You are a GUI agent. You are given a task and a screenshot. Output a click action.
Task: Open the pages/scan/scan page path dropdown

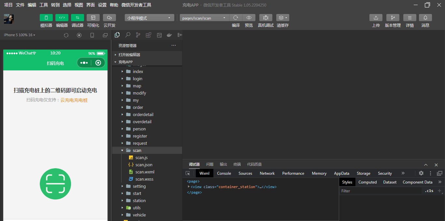[x=204, y=18]
